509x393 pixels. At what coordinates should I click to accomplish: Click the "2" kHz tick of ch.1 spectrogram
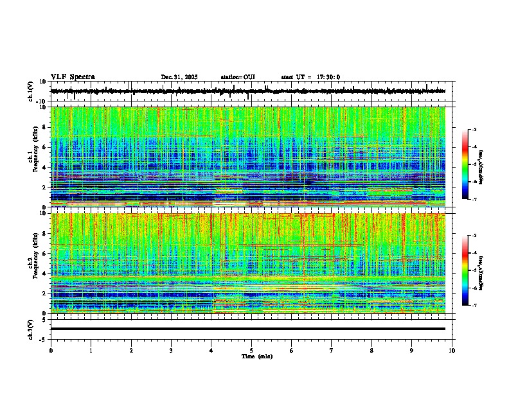point(45,187)
